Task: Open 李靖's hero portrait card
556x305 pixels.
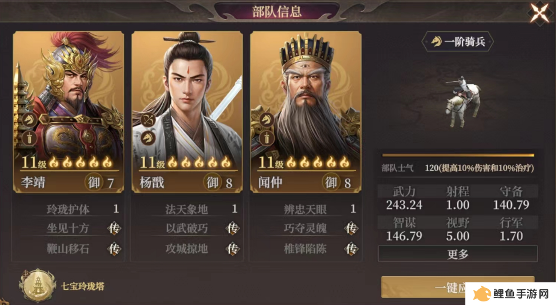Action: tap(68, 112)
